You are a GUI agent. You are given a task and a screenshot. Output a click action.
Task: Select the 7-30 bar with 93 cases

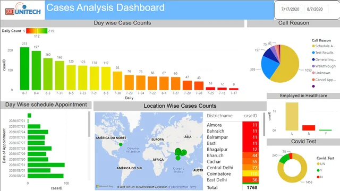[117, 81]
